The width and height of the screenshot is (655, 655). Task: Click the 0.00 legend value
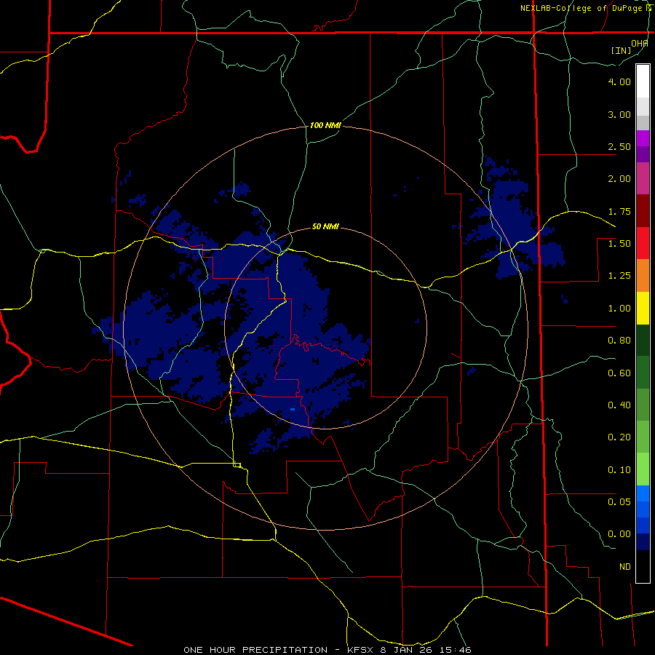pyautogui.click(x=619, y=534)
